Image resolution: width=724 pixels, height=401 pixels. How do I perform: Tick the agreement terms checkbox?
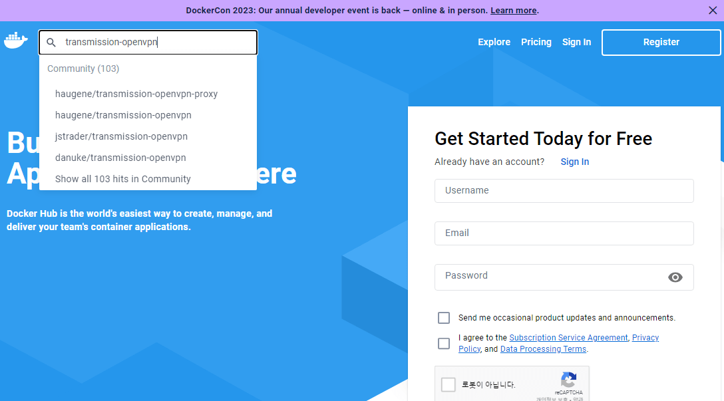(x=444, y=343)
